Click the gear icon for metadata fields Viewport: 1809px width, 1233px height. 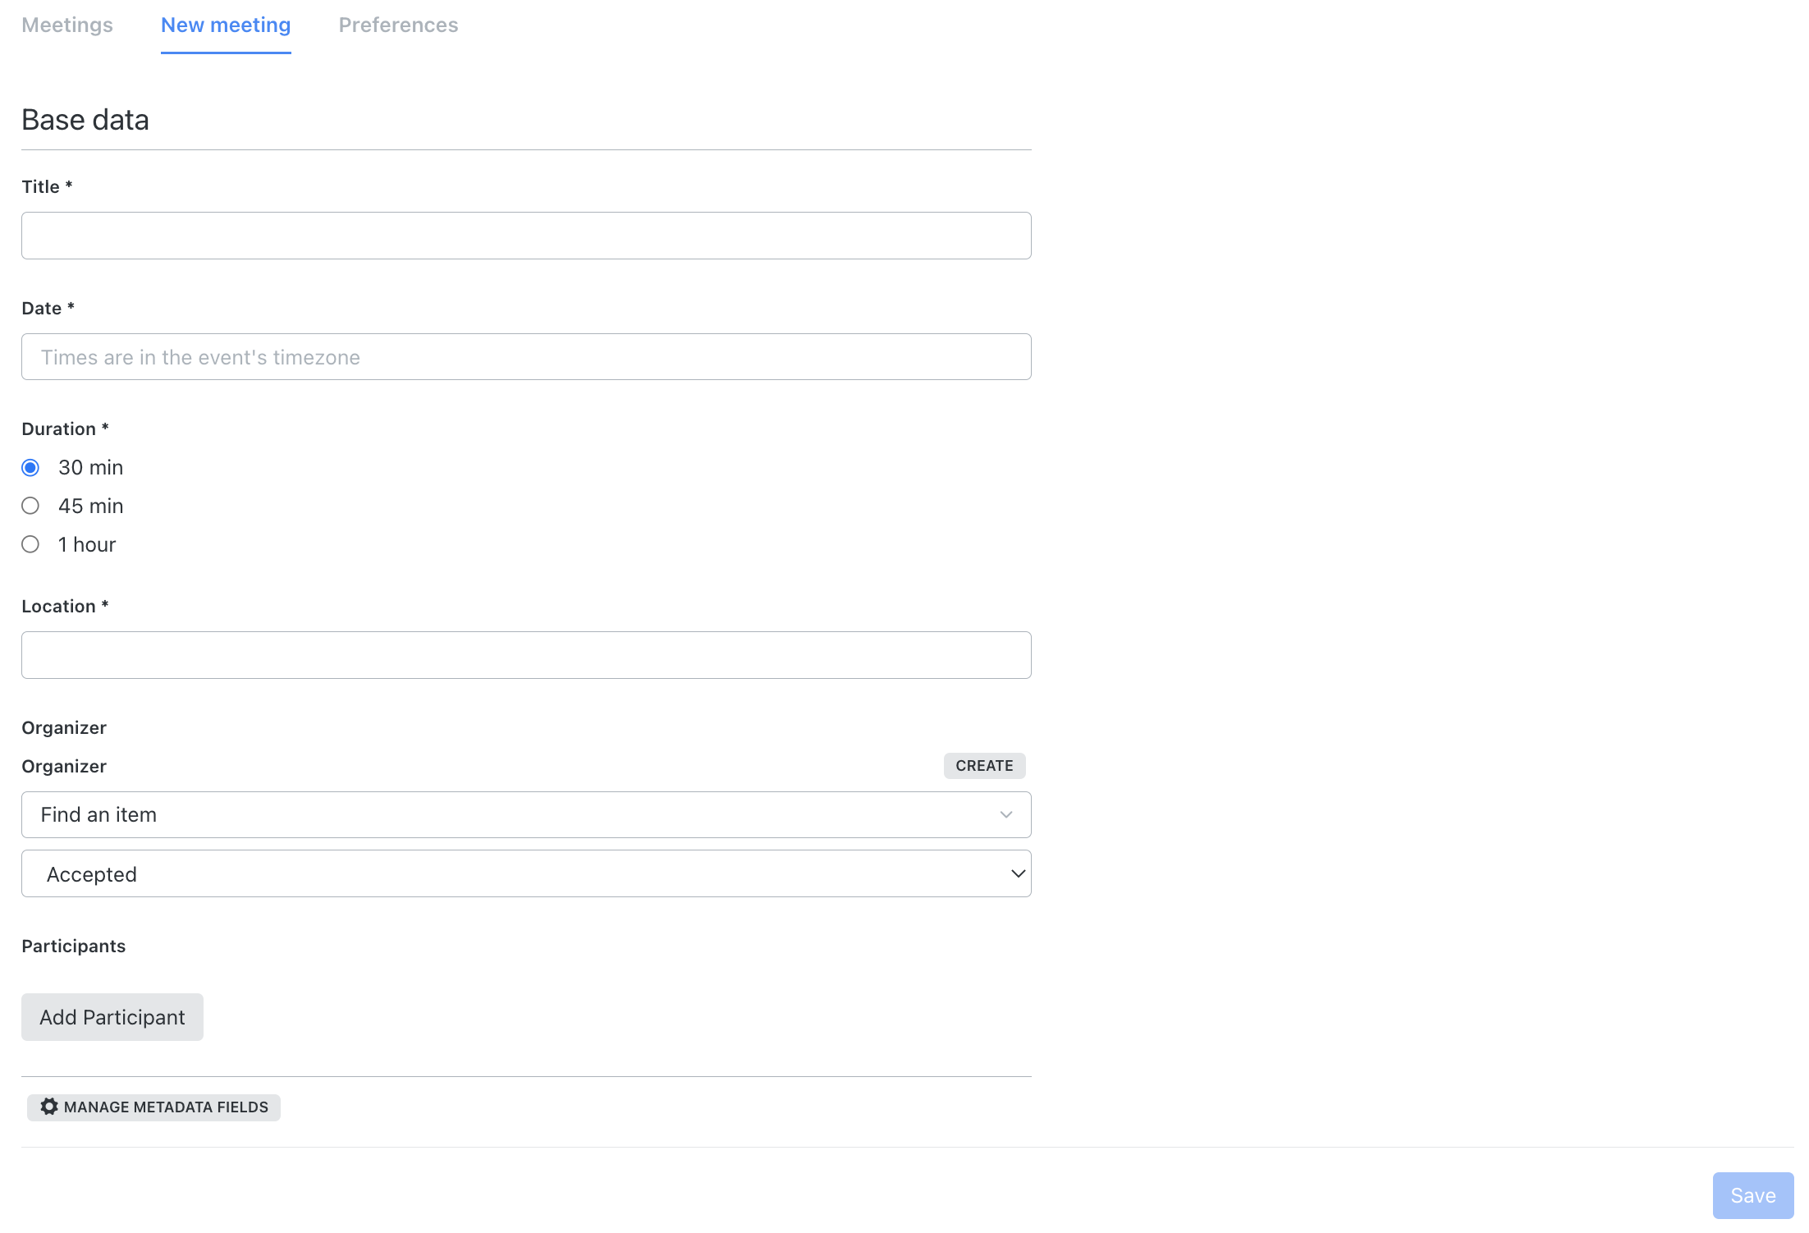tap(49, 1107)
